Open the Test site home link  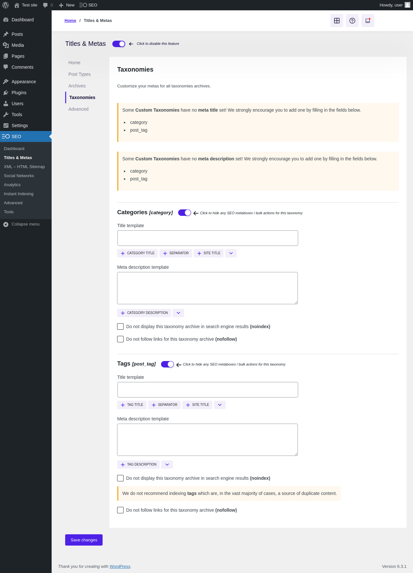click(26, 5)
